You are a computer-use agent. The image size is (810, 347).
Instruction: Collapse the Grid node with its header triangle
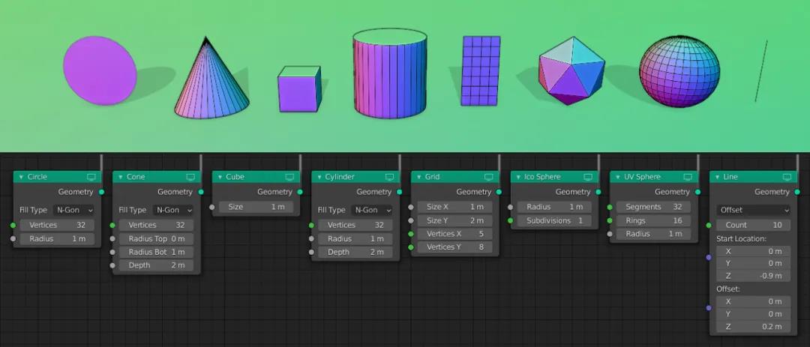coord(419,177)
